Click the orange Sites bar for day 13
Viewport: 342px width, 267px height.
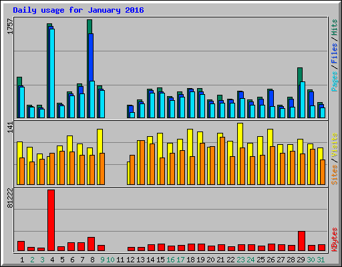pyautogui.click(x=142, y=163)
